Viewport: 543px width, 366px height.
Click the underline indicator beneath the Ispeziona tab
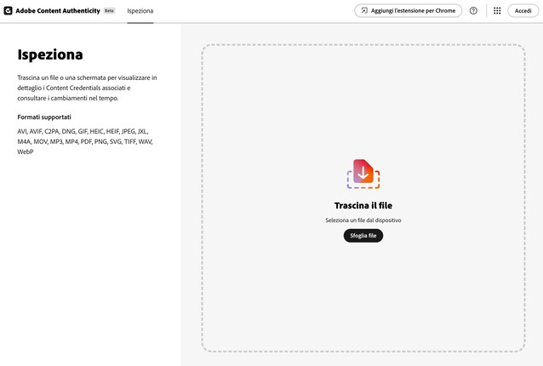pyautogui.click(x=140, y=23)
